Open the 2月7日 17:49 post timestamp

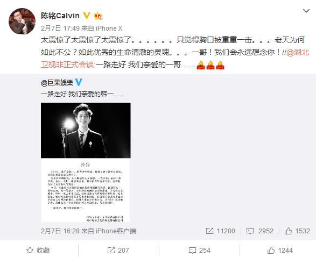pyautogui.click(x=60, y=28)
